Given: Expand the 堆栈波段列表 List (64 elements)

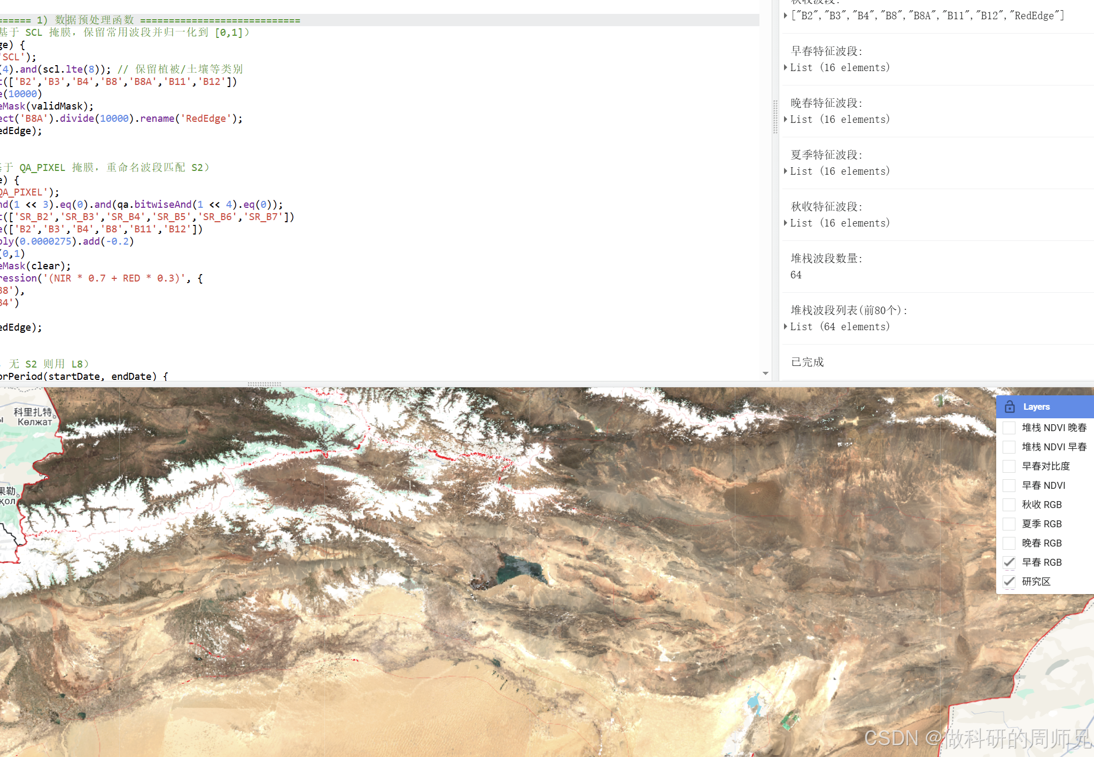Looking at the screenshot, I should pos(785,326).
